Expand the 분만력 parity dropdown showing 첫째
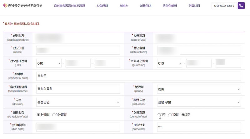250x139 pixels. (199, 89)
